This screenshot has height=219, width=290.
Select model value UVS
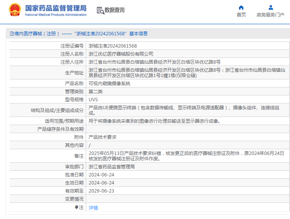coord(93,100)
